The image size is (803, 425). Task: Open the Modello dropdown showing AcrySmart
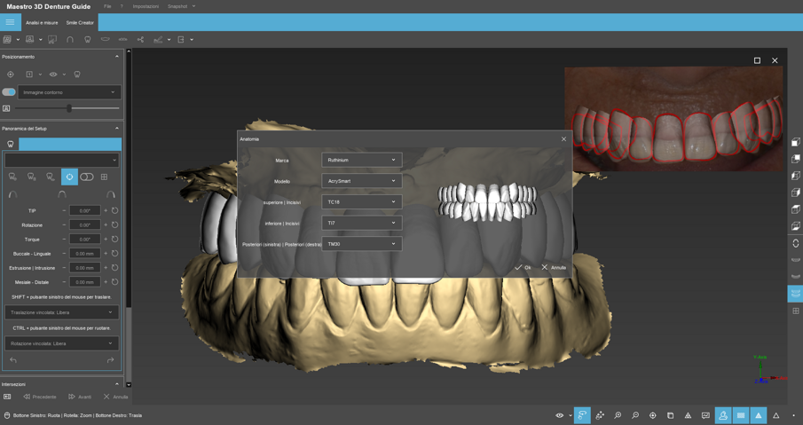[x=361, y=181]
